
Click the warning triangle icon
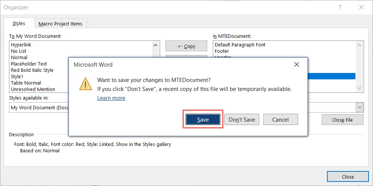[x=85, y=83]
